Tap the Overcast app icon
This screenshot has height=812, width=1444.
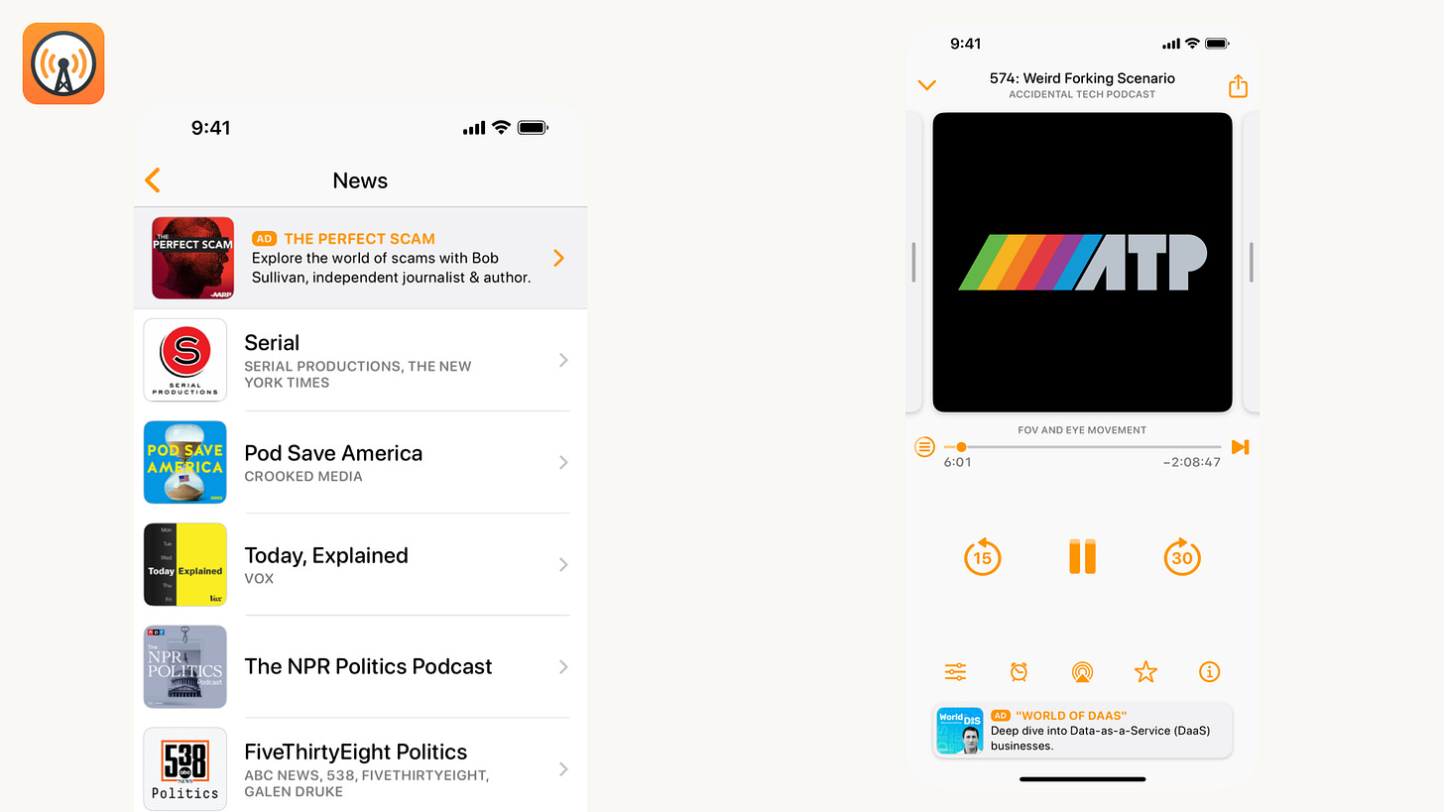[x=63, y=63]
